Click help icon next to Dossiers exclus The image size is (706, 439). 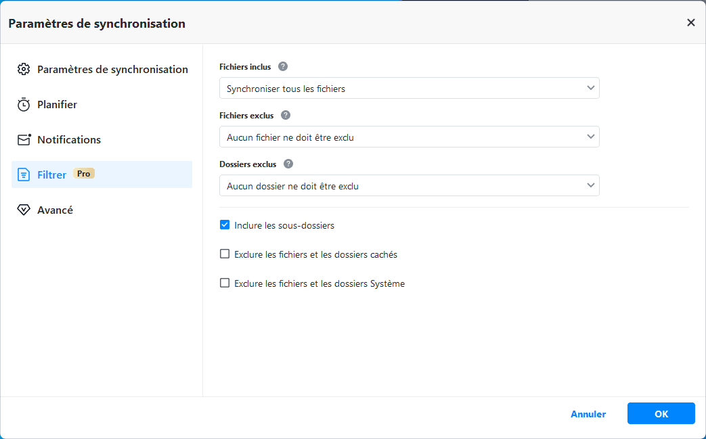tap(288, 164)
